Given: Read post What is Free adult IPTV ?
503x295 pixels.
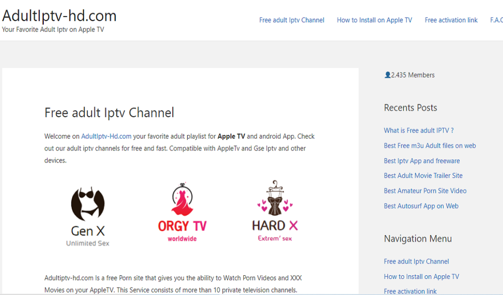Looking at the screenshot, I should [419, 131].
